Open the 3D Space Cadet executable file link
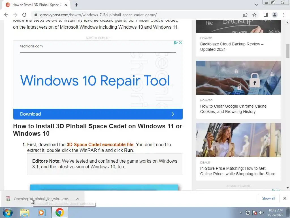Image resolution: width=290 pixels, height=218 pixels. point(100,144)
